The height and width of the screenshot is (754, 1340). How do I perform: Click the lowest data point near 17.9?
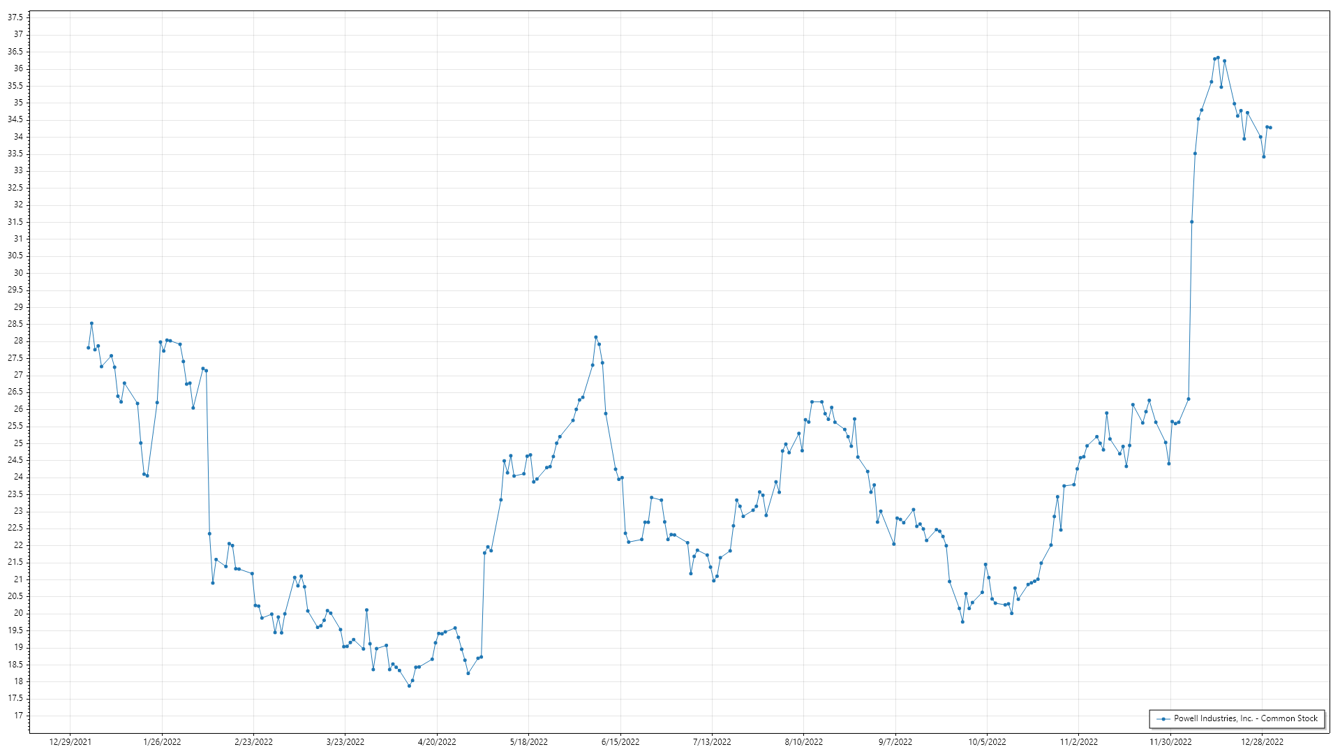410,686
